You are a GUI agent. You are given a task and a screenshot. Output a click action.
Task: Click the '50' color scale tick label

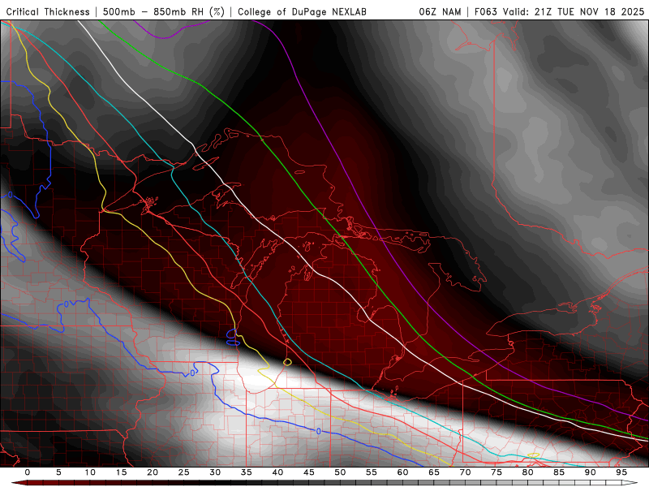[340, 472]
